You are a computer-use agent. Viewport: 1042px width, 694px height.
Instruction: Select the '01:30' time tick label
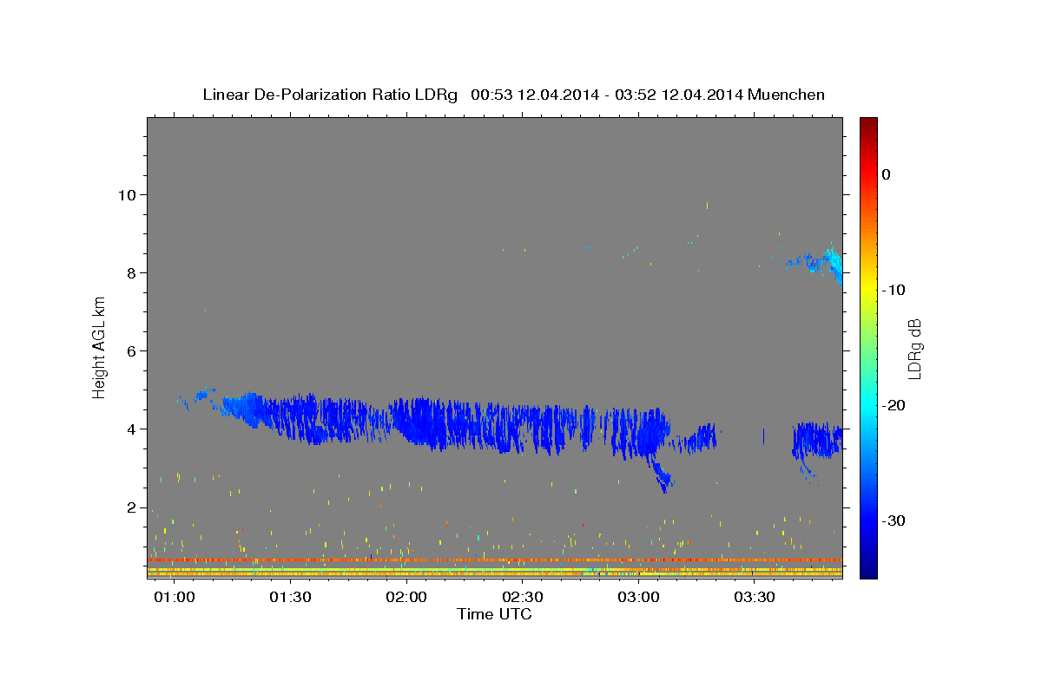pyautogui.click(x=290, y=598)
